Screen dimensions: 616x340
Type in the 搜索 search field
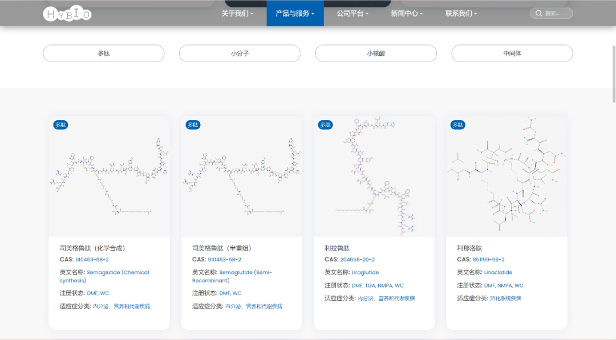(x=556, y=13)
